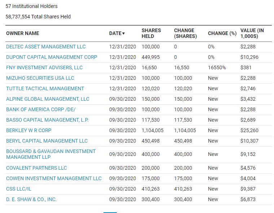
Task: Open COVALENT PARTNERS LLC link
Action: pos(36,168)
